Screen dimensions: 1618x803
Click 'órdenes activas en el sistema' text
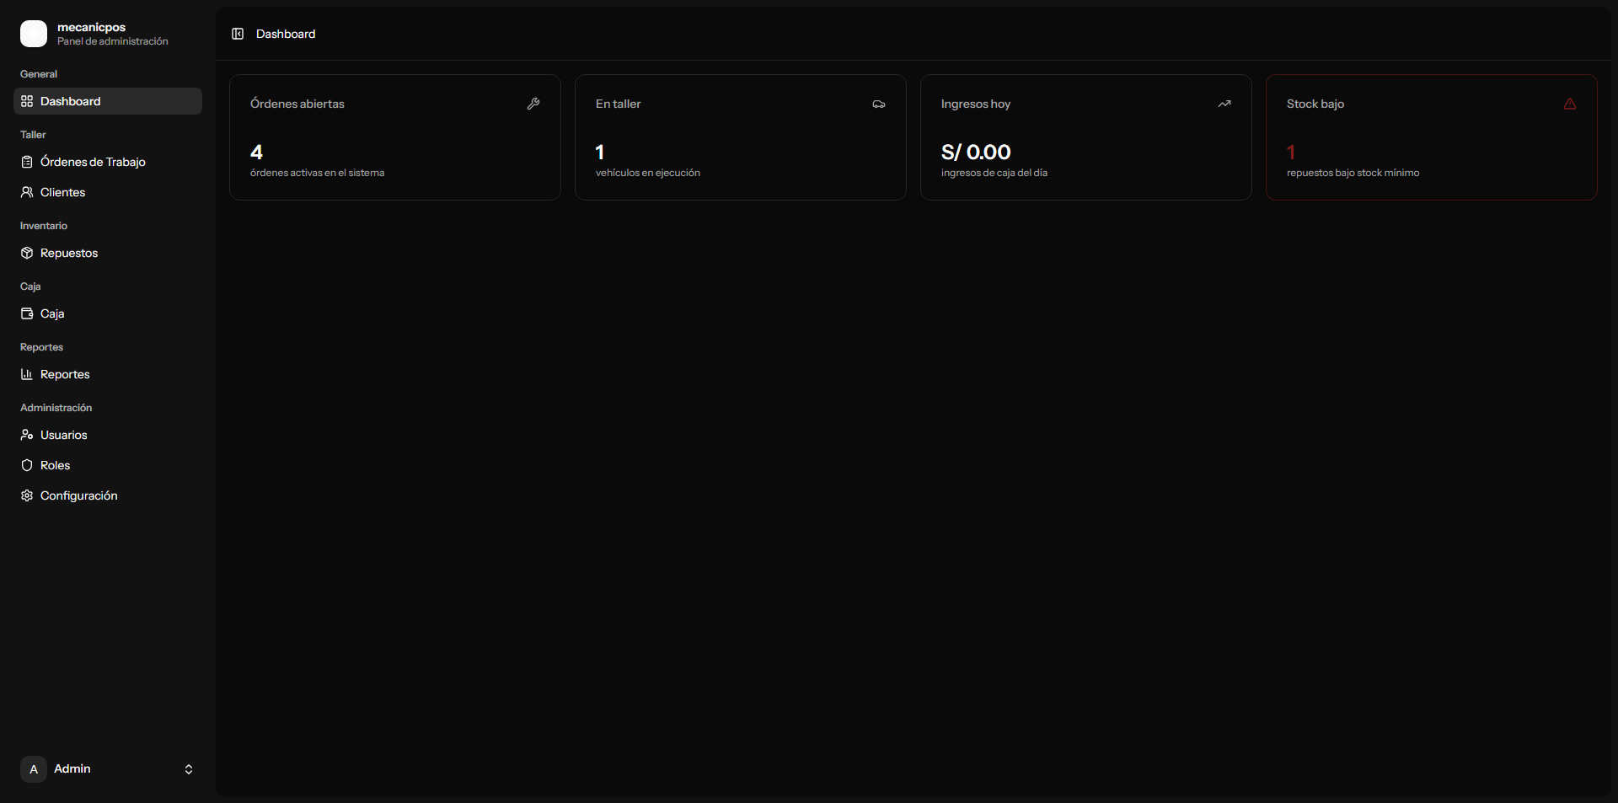[317, 173]
